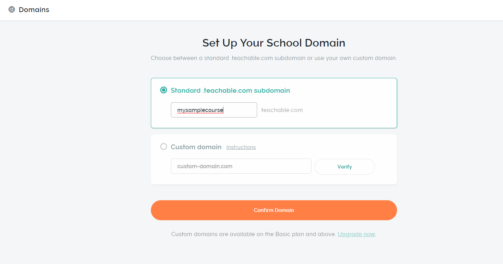Click the Standard .teachable.com subdomain label
Screen dimensions: 503x264
[x=230, y=91]
